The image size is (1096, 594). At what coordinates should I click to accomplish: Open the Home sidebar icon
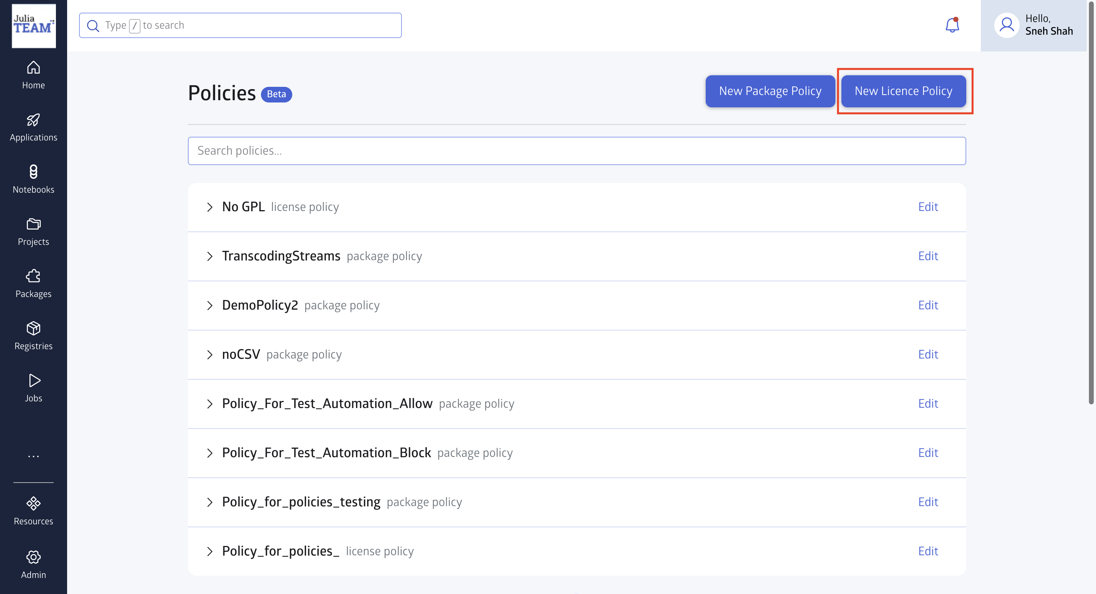33,75
